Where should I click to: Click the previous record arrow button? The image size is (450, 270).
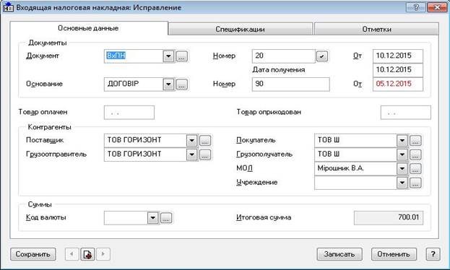click(72, 254)
